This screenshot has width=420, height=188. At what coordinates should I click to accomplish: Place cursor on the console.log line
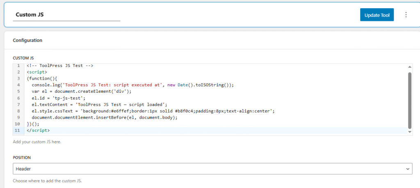click(x=133, y=85)
